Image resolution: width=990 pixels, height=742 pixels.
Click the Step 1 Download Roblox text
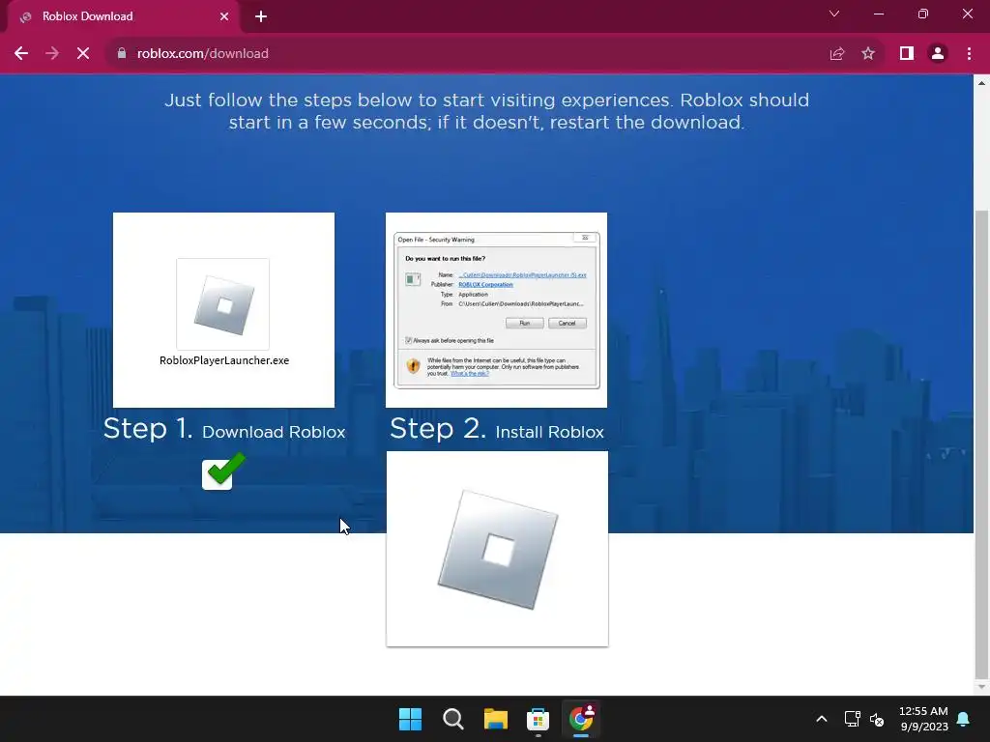(x=224, y=430)
